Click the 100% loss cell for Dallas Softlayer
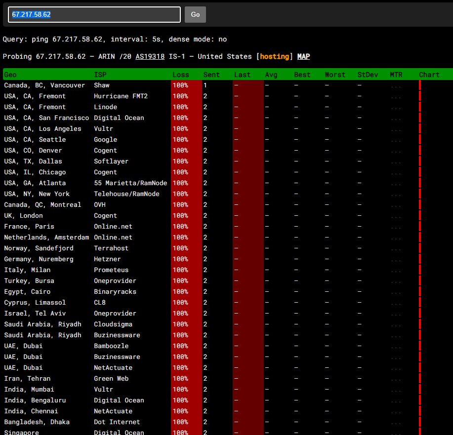The height and width of the screenshot is (435, 453). point(180,161)
